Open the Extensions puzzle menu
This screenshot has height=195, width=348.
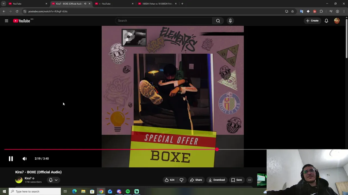pyautogui.click(x=321, y=11)
